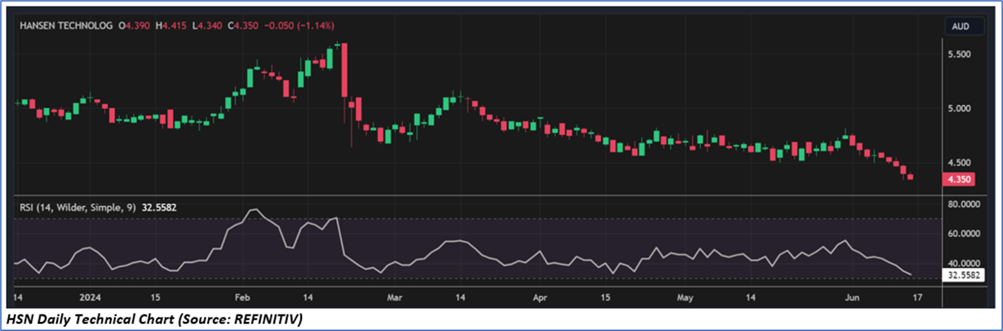Click the 4.350 current price label
The image size is (1003, 331).
click(960, 179)
